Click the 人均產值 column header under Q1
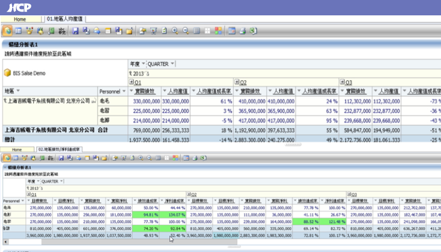This screenshot has height=252, width=441. coord(178,91)
